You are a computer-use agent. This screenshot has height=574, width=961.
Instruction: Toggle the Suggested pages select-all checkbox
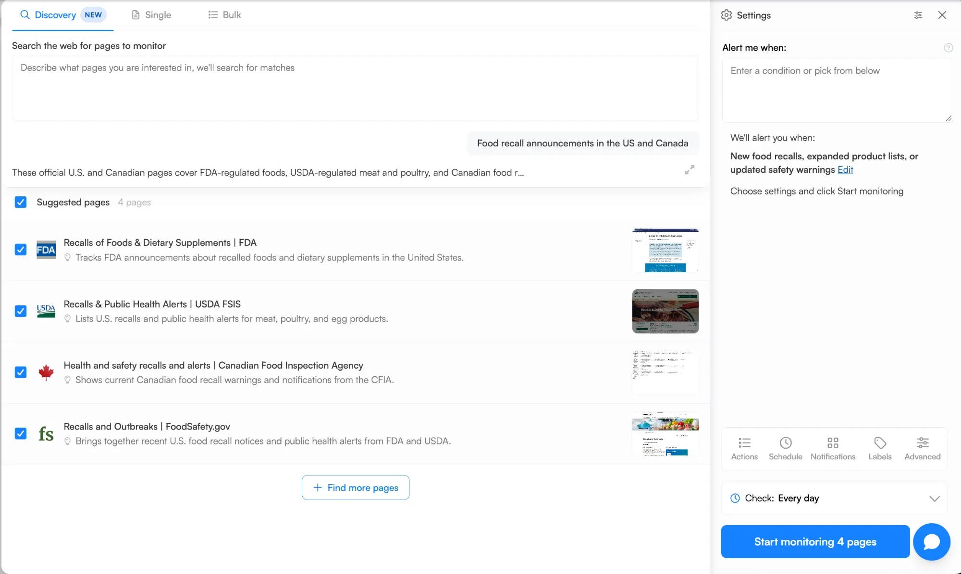coord(21,202)
